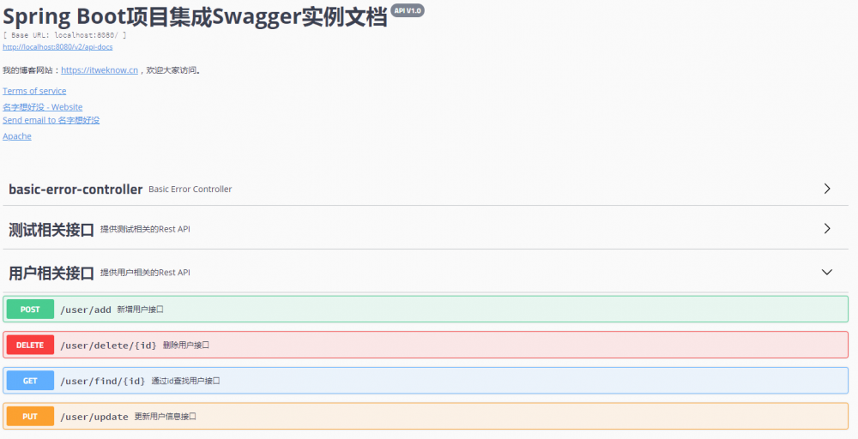
Task: Open the api-docs localhost link
Action: tap(57, 47)
